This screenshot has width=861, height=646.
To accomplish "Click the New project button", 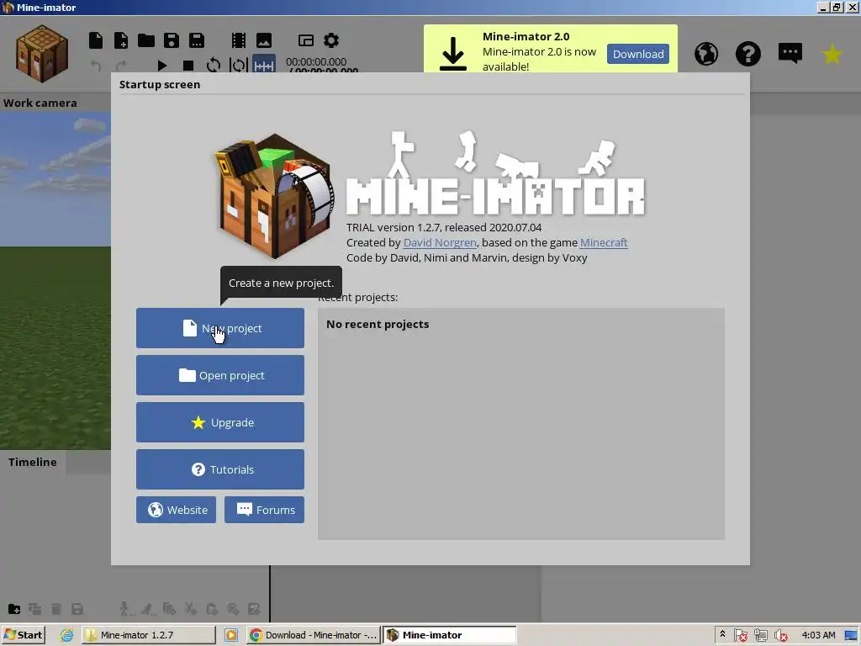I will pos(220,328).
